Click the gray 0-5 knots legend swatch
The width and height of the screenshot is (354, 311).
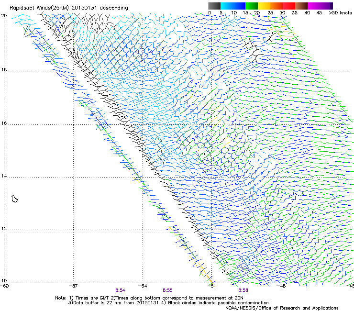tap(214, 6)
